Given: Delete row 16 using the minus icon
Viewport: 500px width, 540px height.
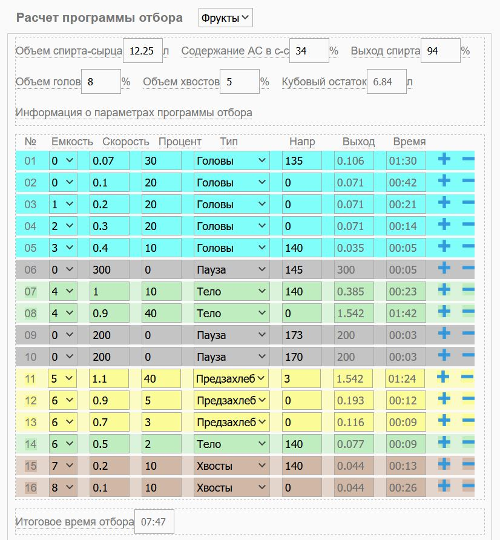Looking at the screenshot, I should pos(468,486).
